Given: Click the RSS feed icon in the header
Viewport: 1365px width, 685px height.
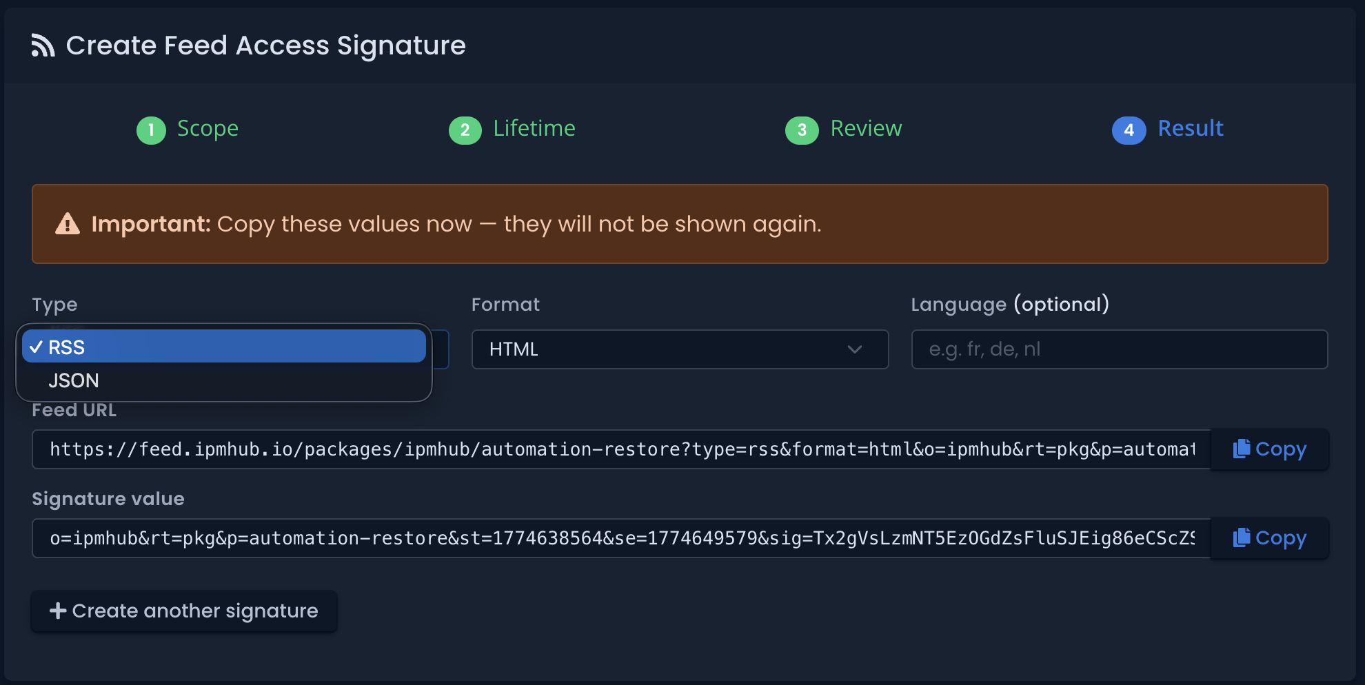Looking at the screenshot, I should tap(43, 44).
